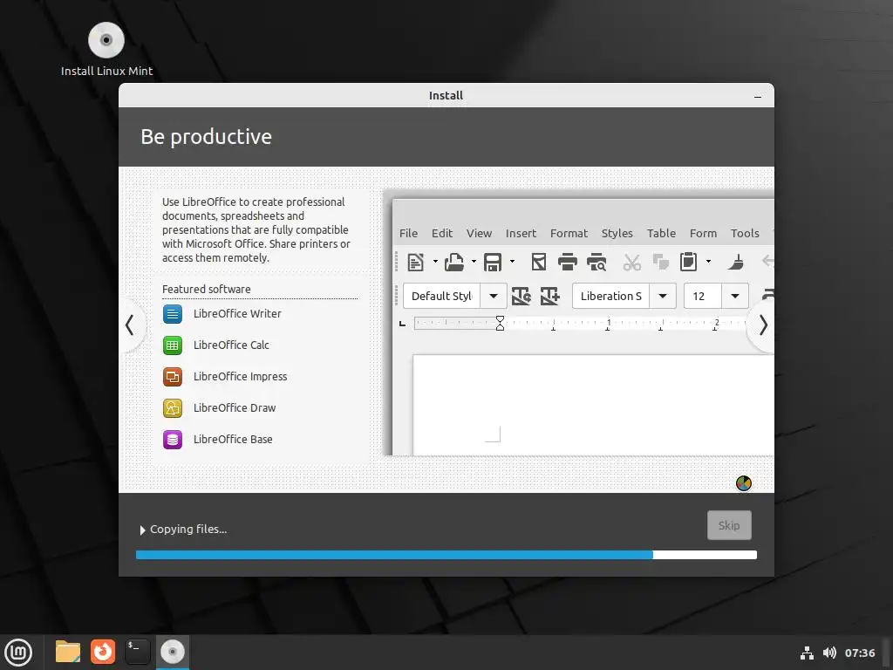Click the clock showing 07:36

point(859,653)
